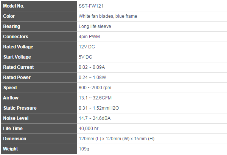Click the 5V DC value cell
This screenshot has width=227, height=155.
coord(86,57)
